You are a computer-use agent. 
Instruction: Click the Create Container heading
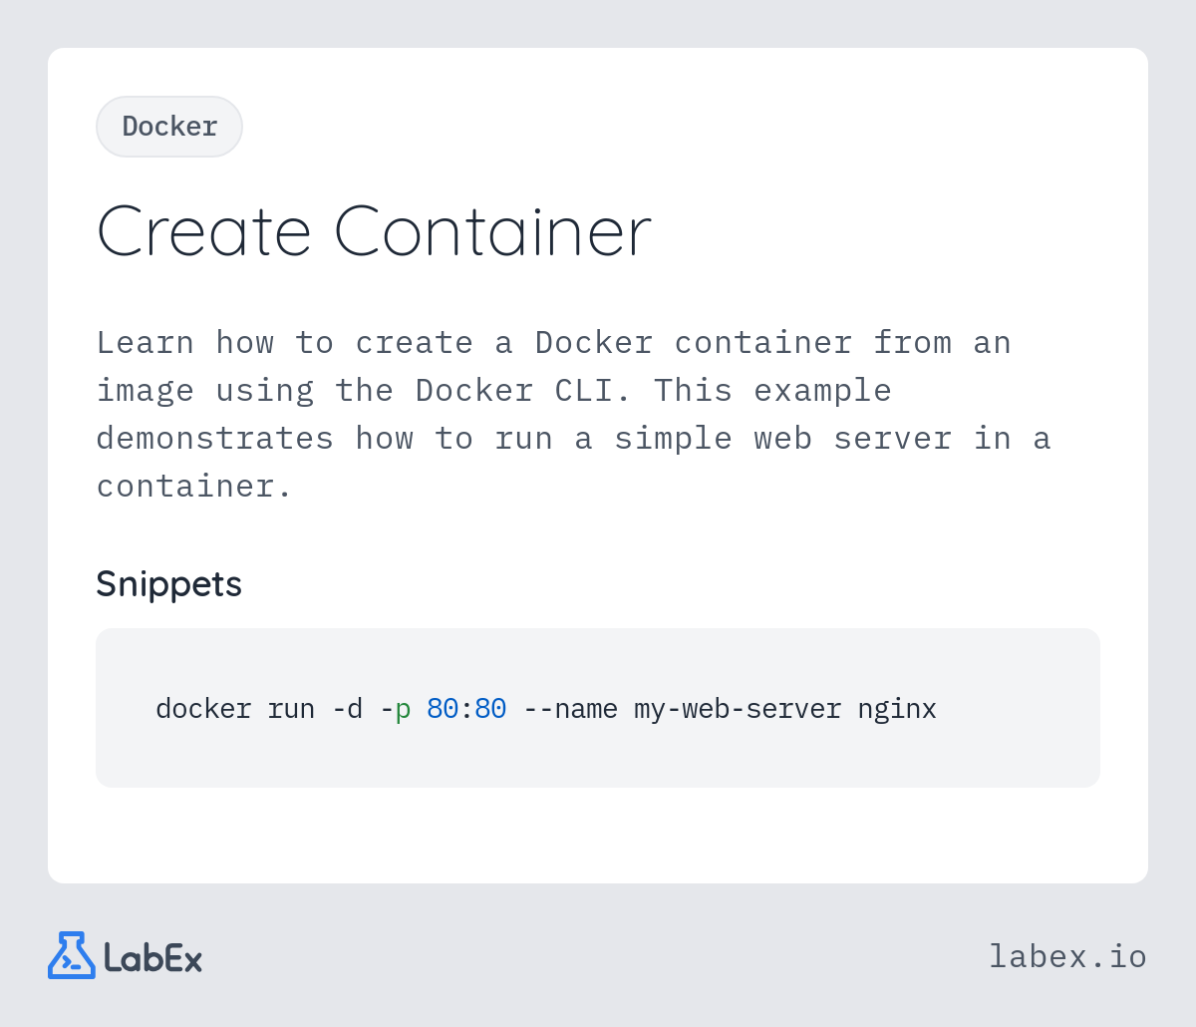(x=374, y=231)
